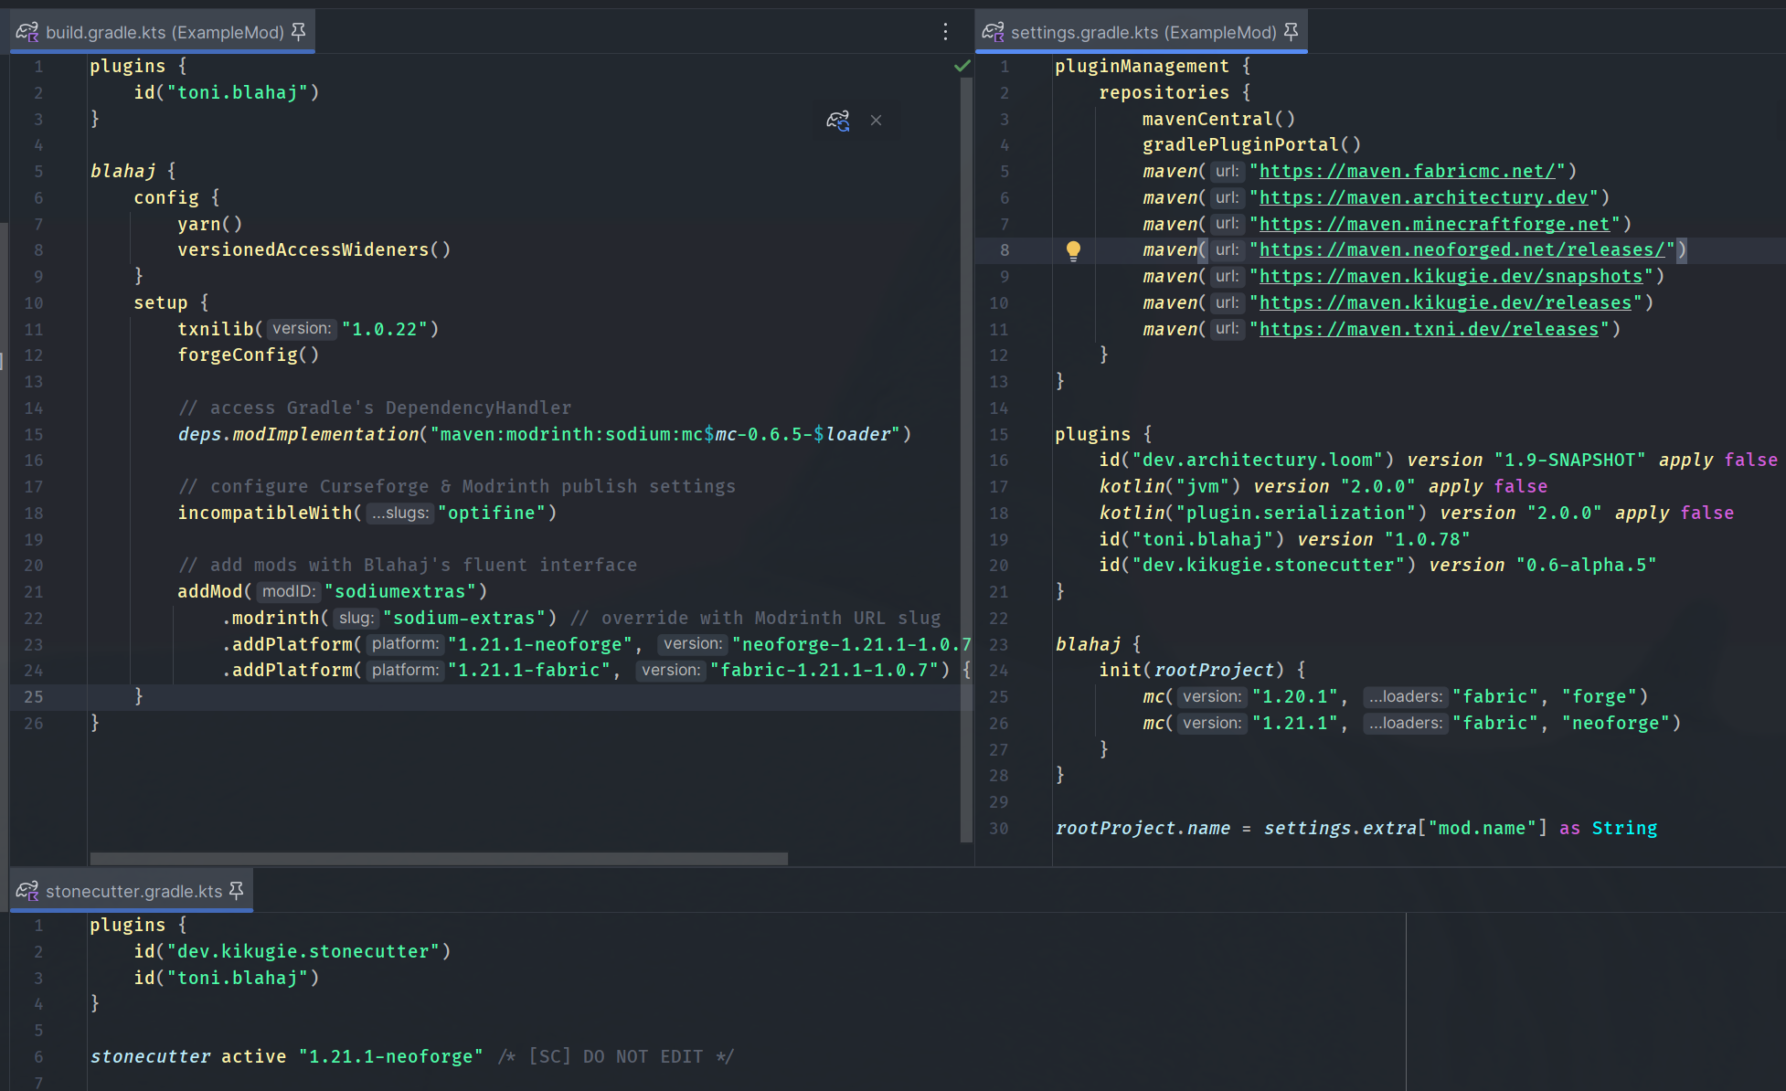1786x1091 pixels.
Task: Open the maven.txni.dev/releases URL link
Action: pyautogui.click(x=1430, y=330)
